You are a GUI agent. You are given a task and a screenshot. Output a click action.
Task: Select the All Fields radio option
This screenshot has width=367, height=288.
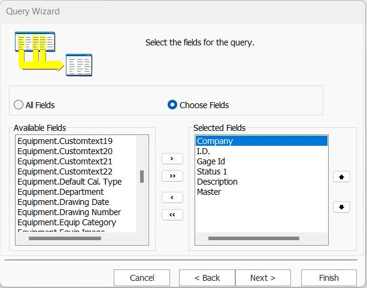(x=19, y=105)
